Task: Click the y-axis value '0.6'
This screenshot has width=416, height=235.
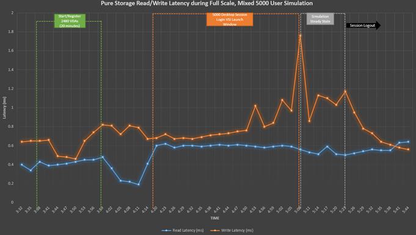Action: click(x=11, y=146)
